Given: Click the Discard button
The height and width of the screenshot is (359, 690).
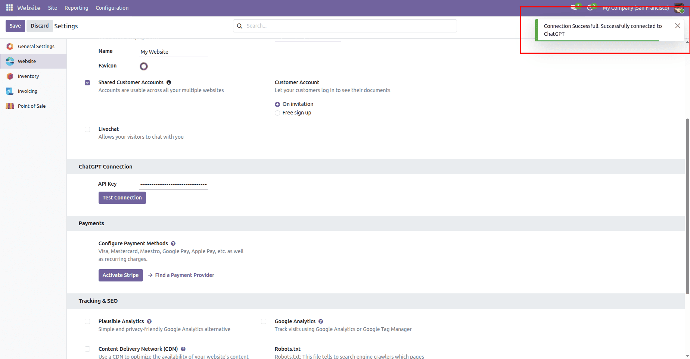Looking at the screenshot, I should tap(40, 26).
